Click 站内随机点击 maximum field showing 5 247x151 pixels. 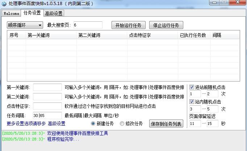(x=212, y=109)
